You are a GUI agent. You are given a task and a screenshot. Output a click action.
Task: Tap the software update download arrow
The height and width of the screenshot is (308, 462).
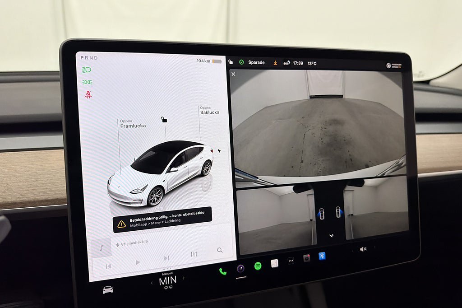[275, 63]
